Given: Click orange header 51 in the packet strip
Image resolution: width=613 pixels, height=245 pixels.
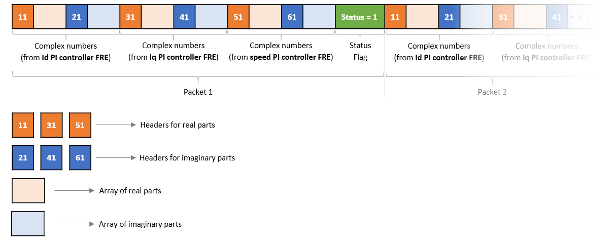Looking at the screenshot, I should pyautogui.click(x=238, y=17).
